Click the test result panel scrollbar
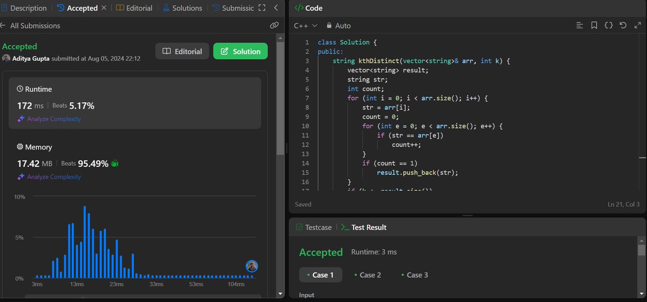Image resolution: width=647 pixels, height=302 pixels. [x=641, y=250]
